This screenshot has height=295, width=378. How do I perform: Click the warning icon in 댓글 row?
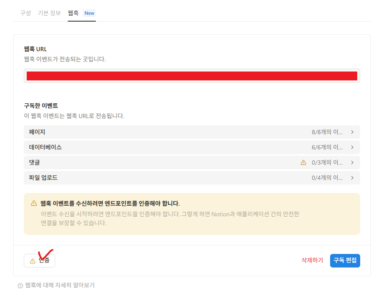point(303,163)
